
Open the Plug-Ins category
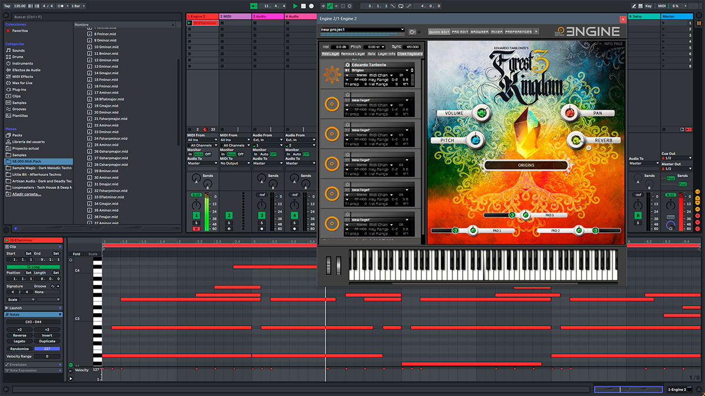point(19,90)
